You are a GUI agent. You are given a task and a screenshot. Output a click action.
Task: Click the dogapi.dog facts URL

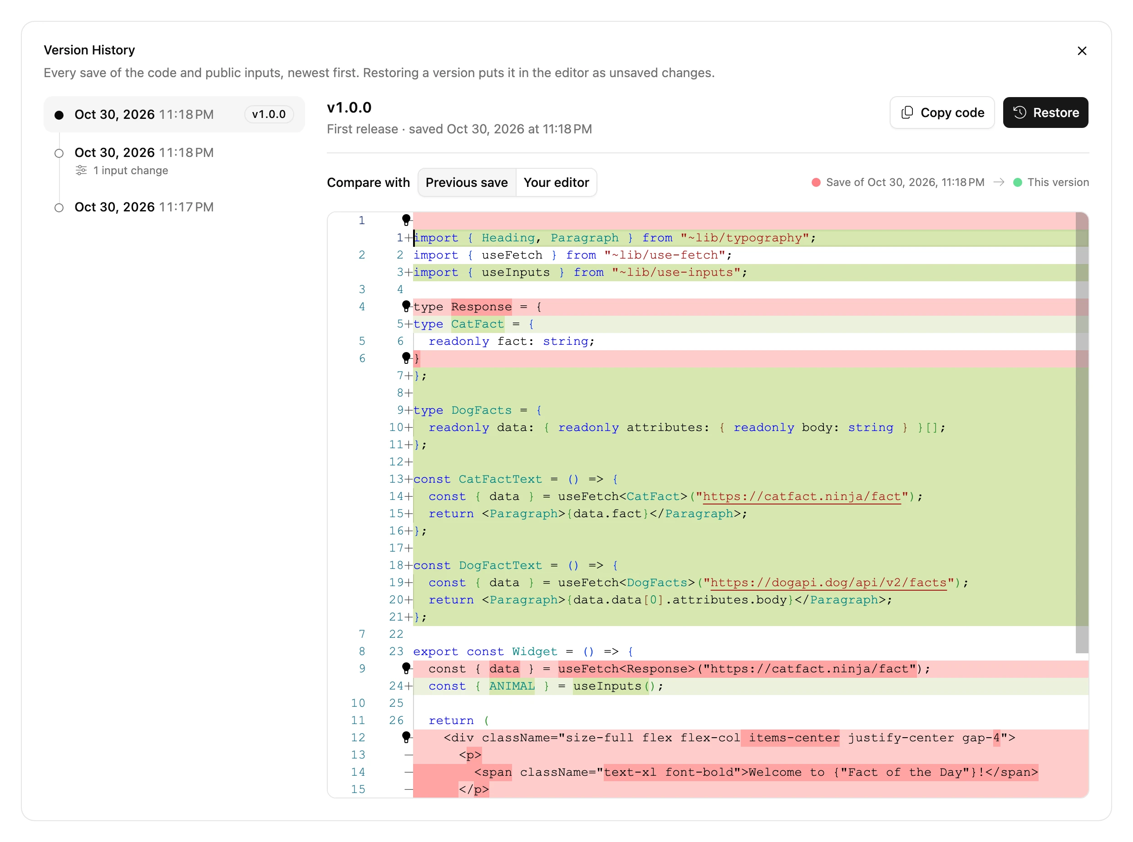pyautogui.click(x=828, y=583)
